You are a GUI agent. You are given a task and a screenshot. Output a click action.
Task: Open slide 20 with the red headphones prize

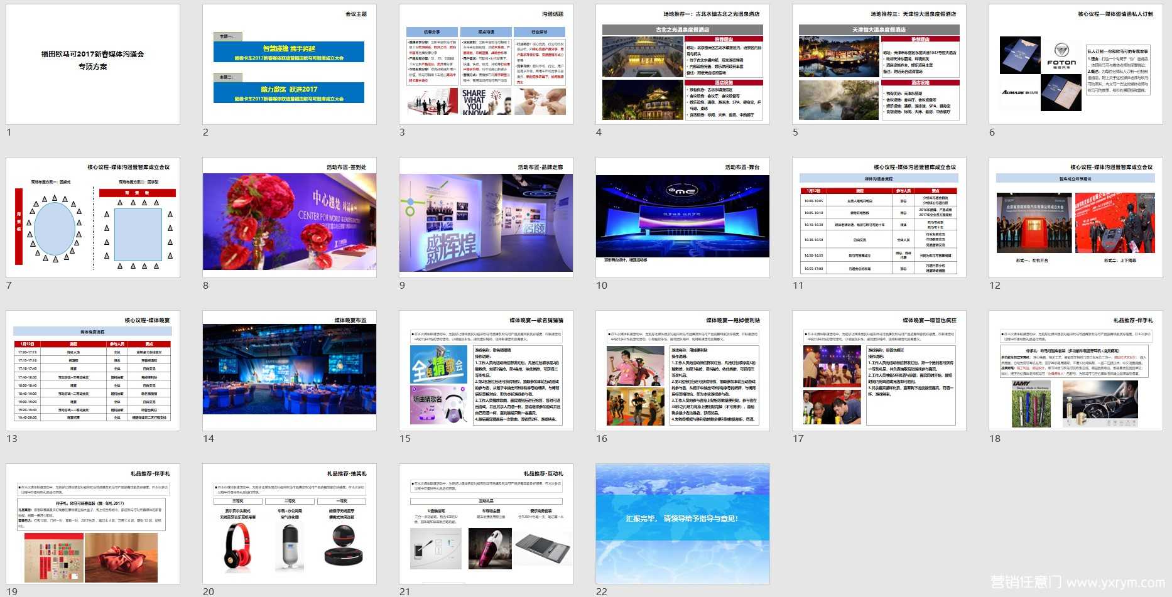290,524
